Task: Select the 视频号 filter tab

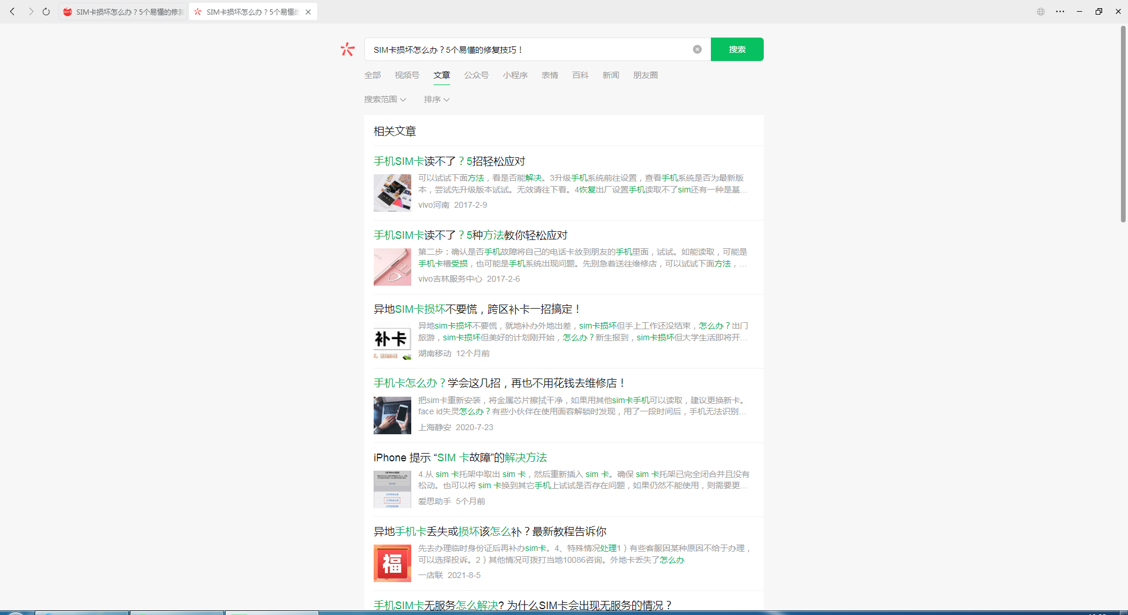Action: pyautogui.click(x=407, y=75)
